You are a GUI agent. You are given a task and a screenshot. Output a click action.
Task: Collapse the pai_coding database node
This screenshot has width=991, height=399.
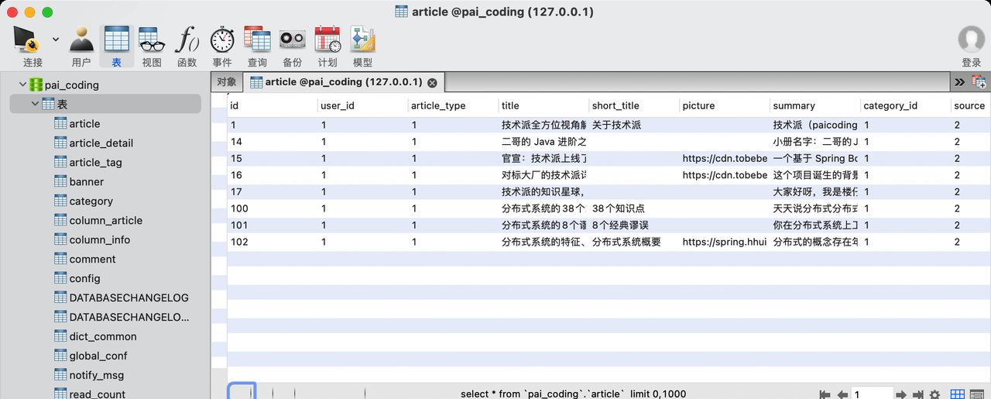click(x=22, y=84)
